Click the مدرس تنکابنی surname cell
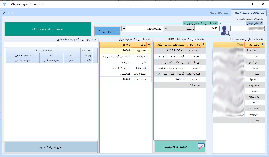The width and height of the screenshot is (269, 157). 115,68
